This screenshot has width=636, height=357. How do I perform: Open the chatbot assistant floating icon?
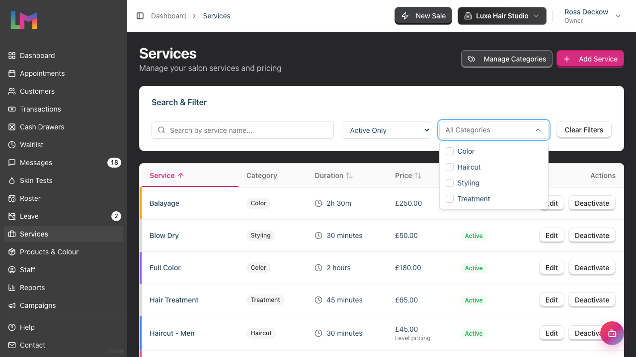pyautogui.click(x=612, y=333)
